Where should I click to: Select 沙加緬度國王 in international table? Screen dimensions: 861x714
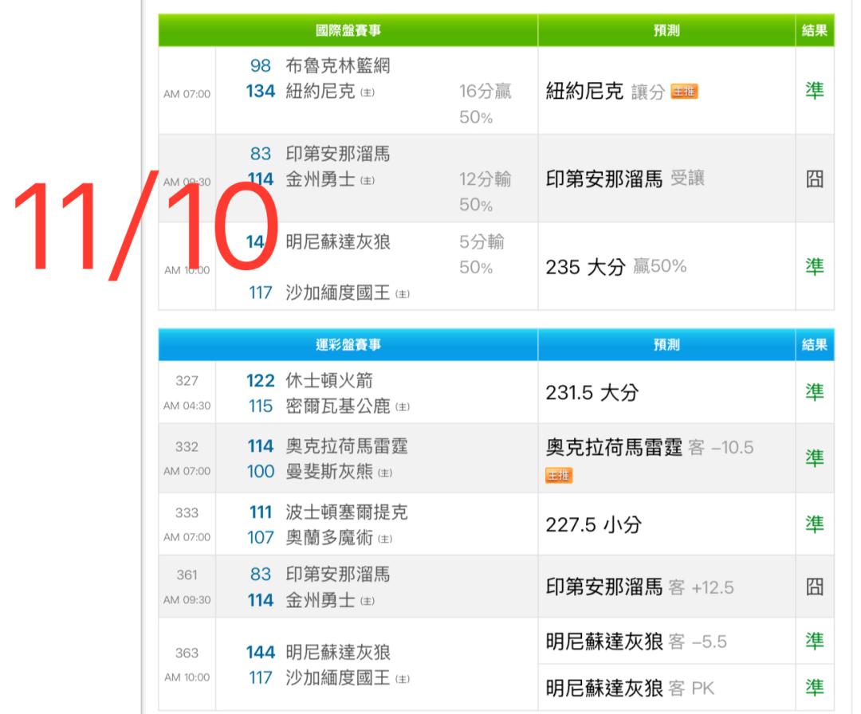338,293
